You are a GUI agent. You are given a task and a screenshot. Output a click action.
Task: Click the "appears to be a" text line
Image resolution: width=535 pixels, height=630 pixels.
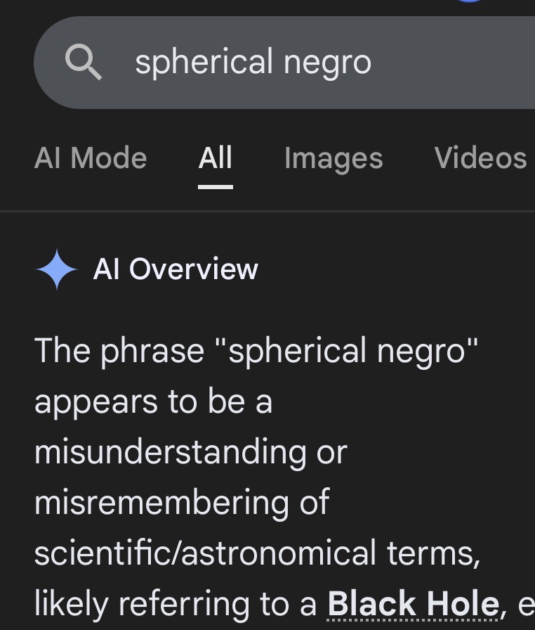[153, 402]
